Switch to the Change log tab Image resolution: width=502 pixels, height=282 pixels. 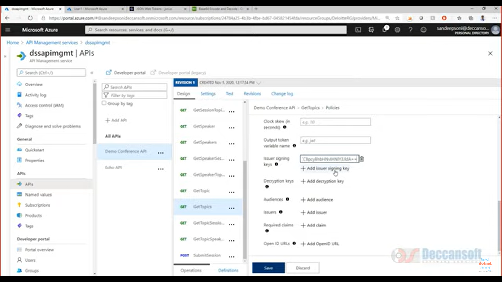tap(282, 94)
